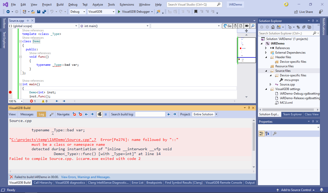Image resolution: width=328 pixels, height=193 pixels.
Task: Open the Extensions menu
Action: tap(127, 5)
